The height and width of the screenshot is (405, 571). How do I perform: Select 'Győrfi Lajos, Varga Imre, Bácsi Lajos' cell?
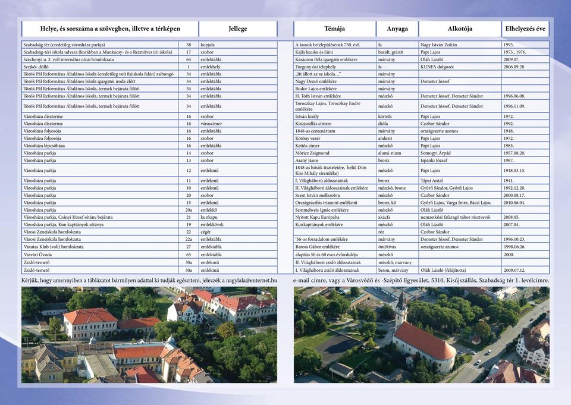(460, 202)
